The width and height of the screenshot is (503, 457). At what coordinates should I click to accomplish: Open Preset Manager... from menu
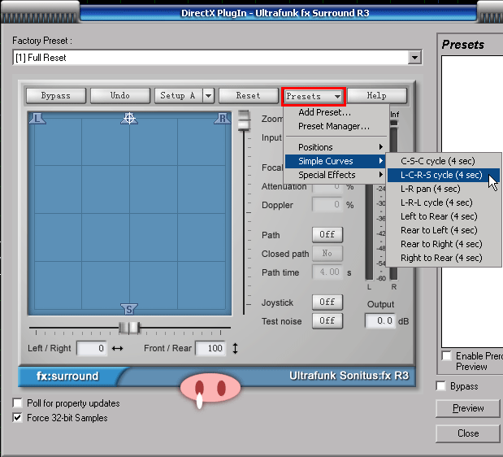(x=336, y=126)
